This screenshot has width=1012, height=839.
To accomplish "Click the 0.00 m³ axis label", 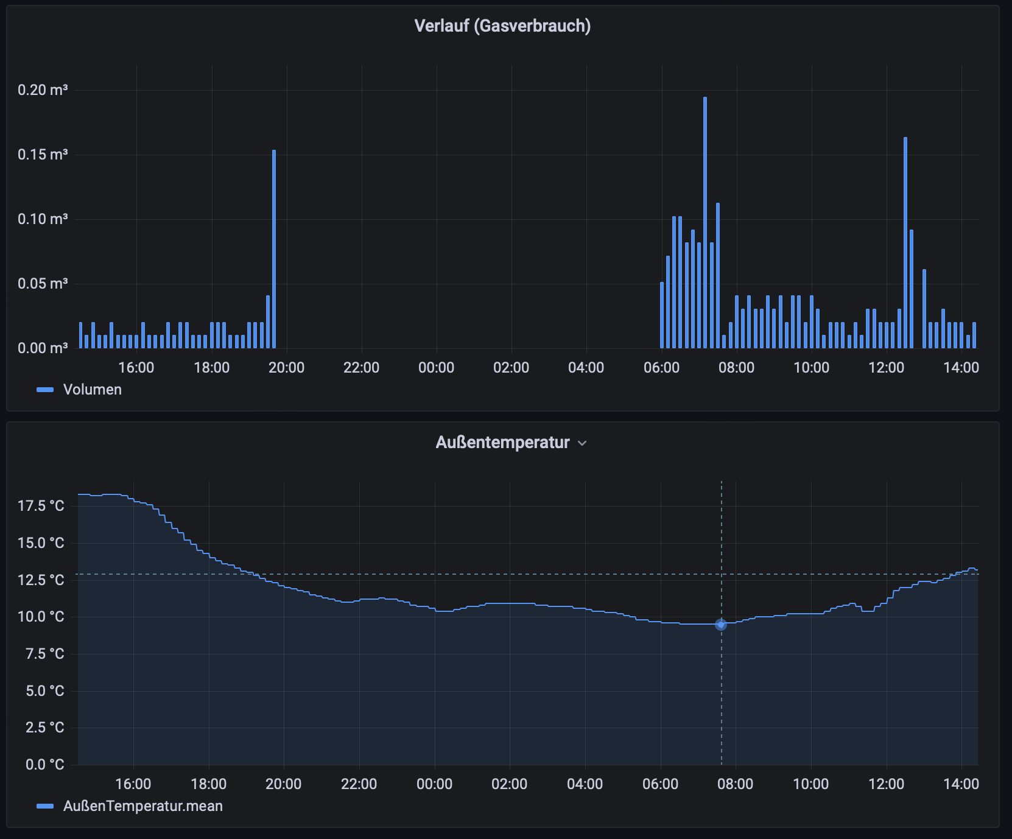I will coord(43,348).
